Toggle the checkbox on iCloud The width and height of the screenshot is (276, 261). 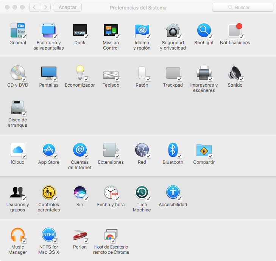click(x=24, y=156)
